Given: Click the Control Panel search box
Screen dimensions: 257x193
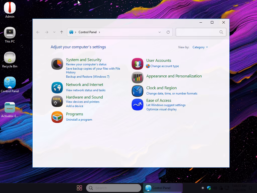Looking at the screenshot, I should [x=198, y=32].
